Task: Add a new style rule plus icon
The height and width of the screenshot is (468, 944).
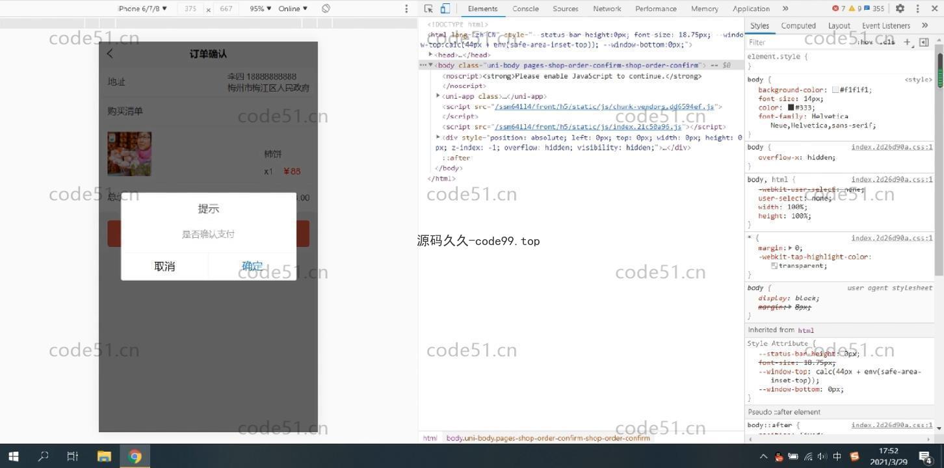Action: pos(907,42)
